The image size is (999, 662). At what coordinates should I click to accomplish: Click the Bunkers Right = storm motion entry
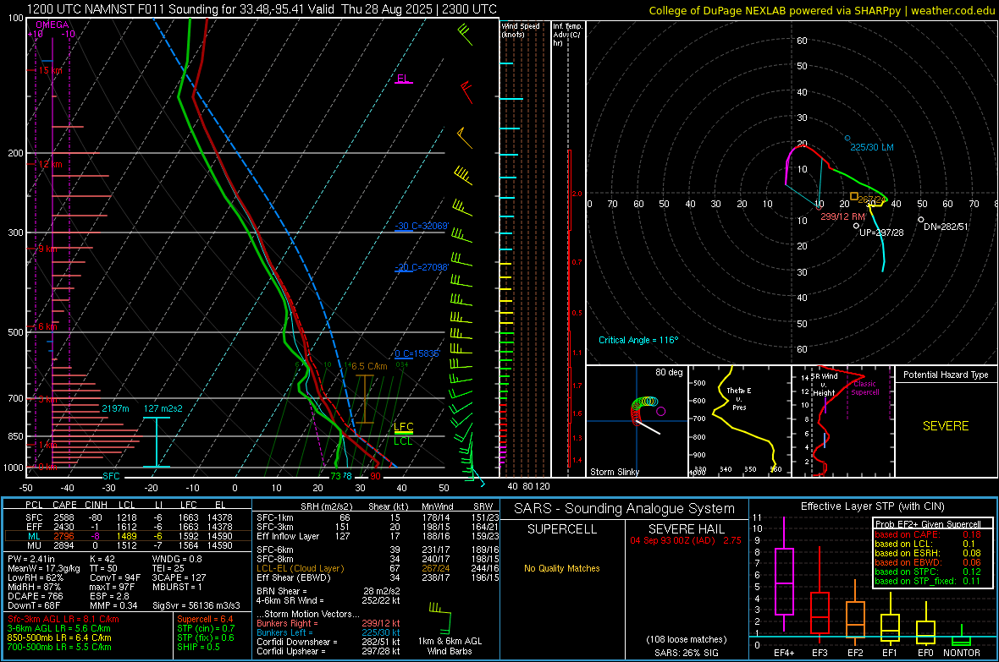[x=328, y=623]
